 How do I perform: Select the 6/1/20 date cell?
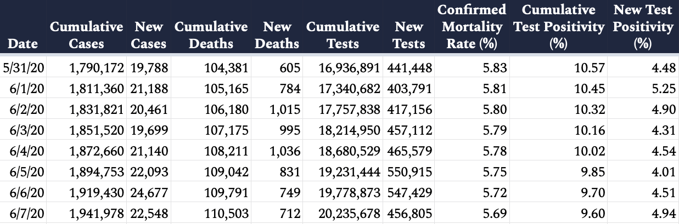(x=27, y=89)
